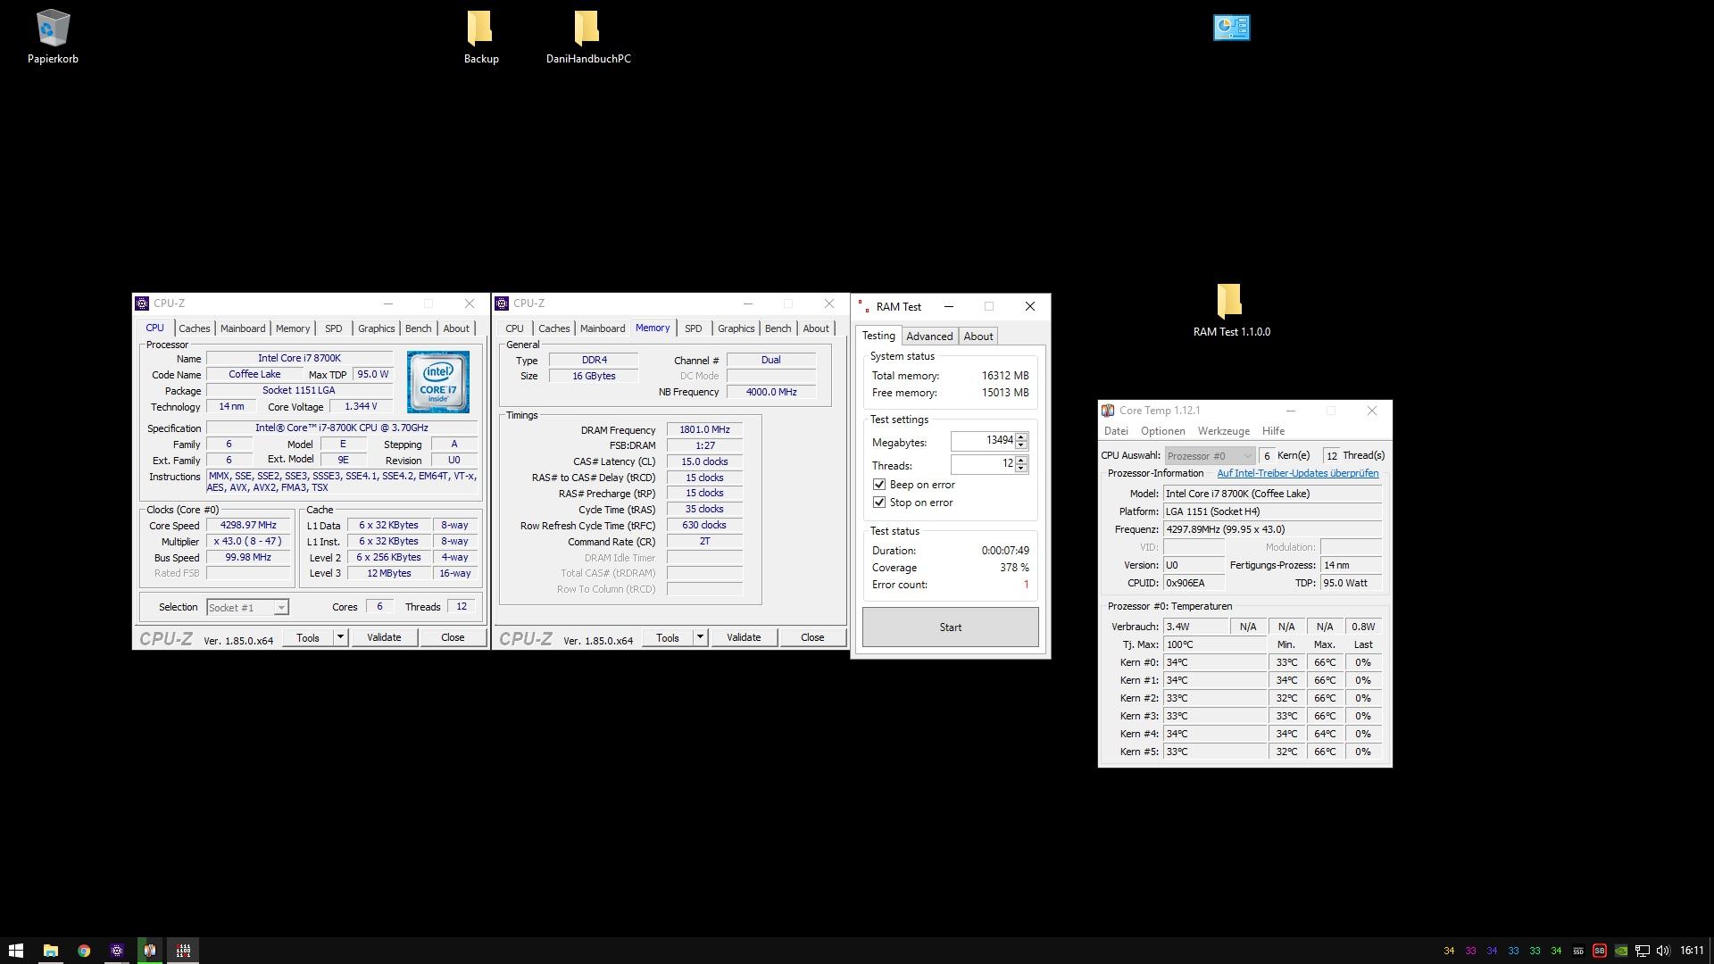Click the Threads input field in RAM Test
The height and width of the screenshot is (964, 1714).
(983, 464)
